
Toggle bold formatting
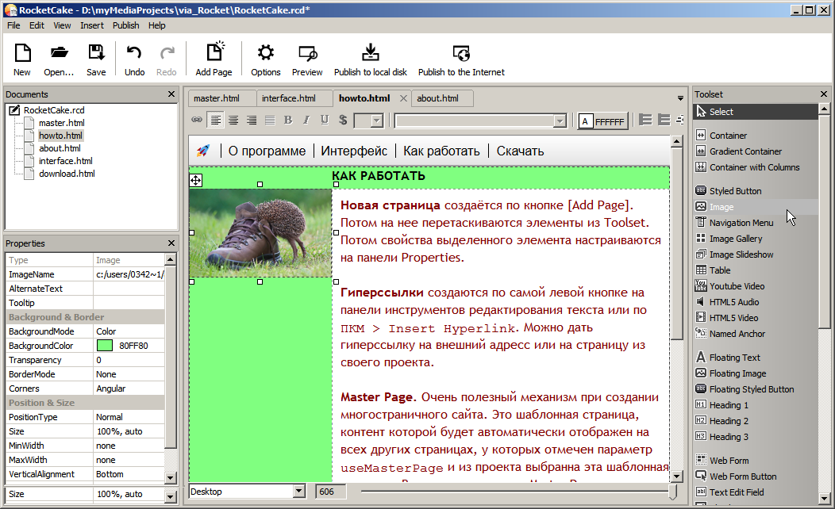tap(288, 121)
